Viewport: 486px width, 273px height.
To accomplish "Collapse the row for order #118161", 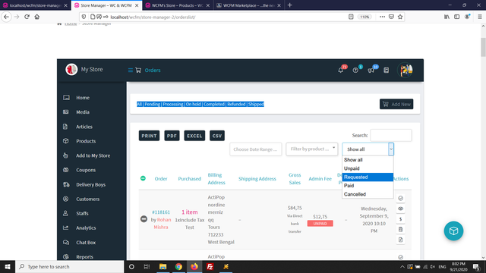I will tap(144, 219).
